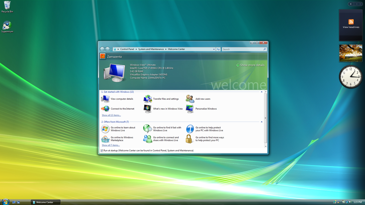Click Show Desktop in Quick Launch
This screenshot has width=365, height=205.
(14, 202)
